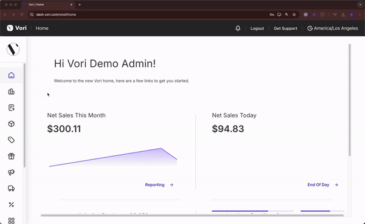Click the main page vertical scrollbar
365x224 pixels.
pyautogui.click(x=349, y=100)
